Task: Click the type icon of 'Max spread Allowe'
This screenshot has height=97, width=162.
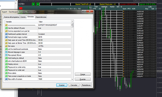Action: pyautogui.click(x=6, y=55)
